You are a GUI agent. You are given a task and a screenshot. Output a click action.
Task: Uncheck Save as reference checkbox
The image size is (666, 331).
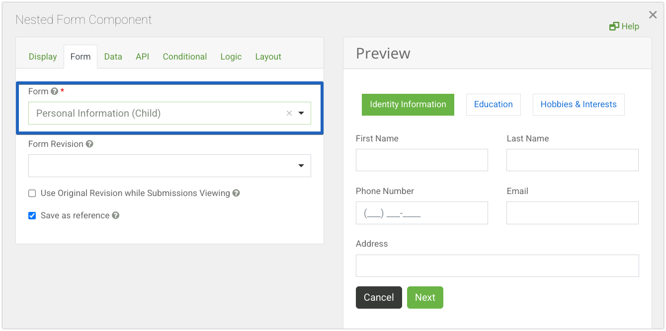(x=32, y=215)
